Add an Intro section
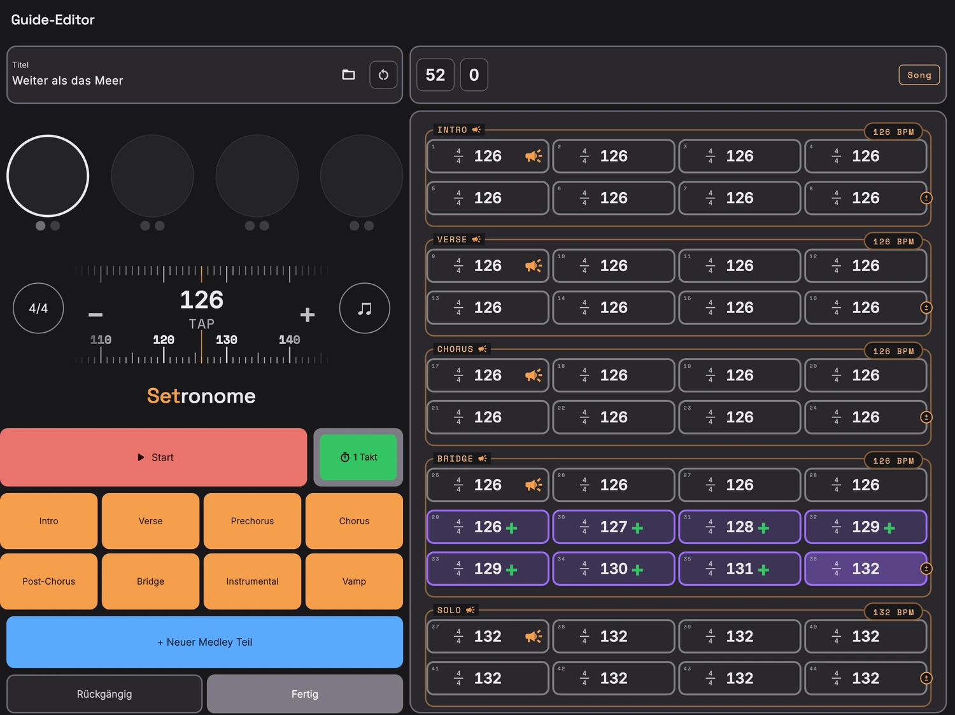 pos(49,521)
